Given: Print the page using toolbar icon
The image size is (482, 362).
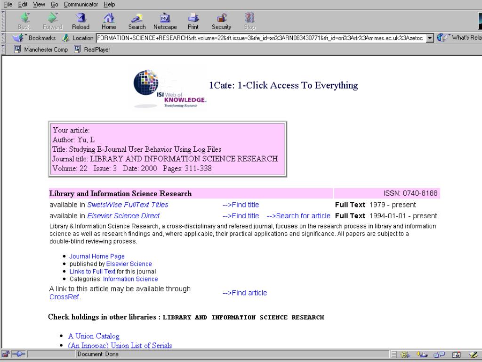Looking at the screenshot, I should pyautogui.click(x=193, y=21).
